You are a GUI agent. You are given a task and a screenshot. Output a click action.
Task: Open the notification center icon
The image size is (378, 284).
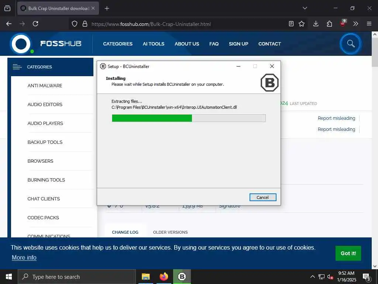367,277
